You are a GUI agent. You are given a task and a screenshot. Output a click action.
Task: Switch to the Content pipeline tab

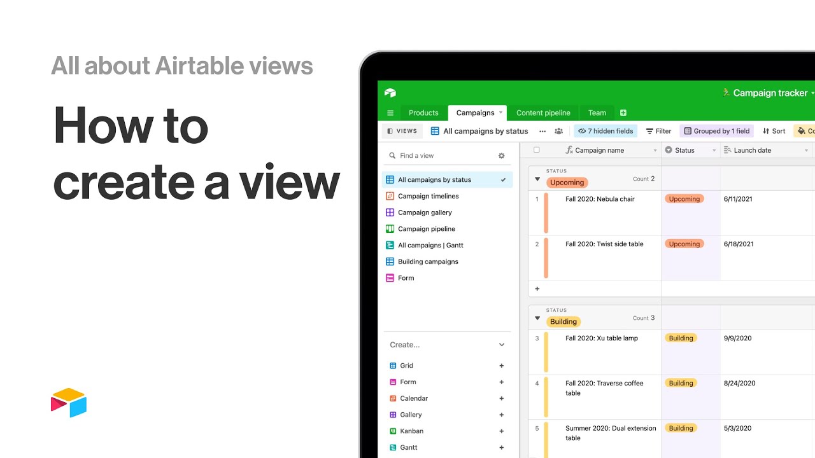pos(543,113)
